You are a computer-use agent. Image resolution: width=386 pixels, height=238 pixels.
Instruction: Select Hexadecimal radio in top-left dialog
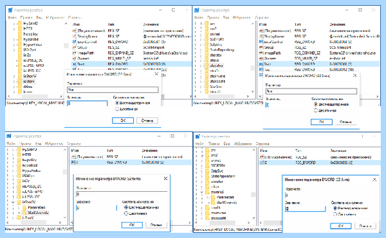117,103
